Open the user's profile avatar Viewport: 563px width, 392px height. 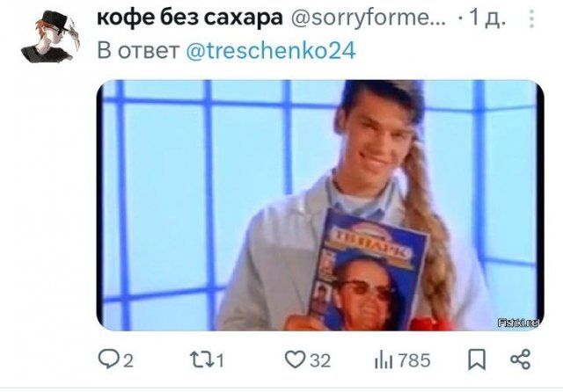pyautogui.click(x=50, y=37)
